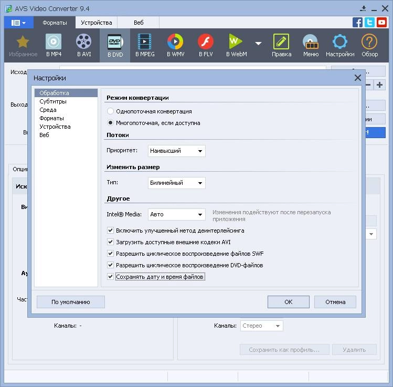Open the blue main menu dropdown button
Screen dimensions: 393x387
[18, 23]
